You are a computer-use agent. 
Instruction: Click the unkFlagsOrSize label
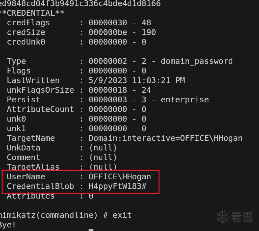coord(40,90)
